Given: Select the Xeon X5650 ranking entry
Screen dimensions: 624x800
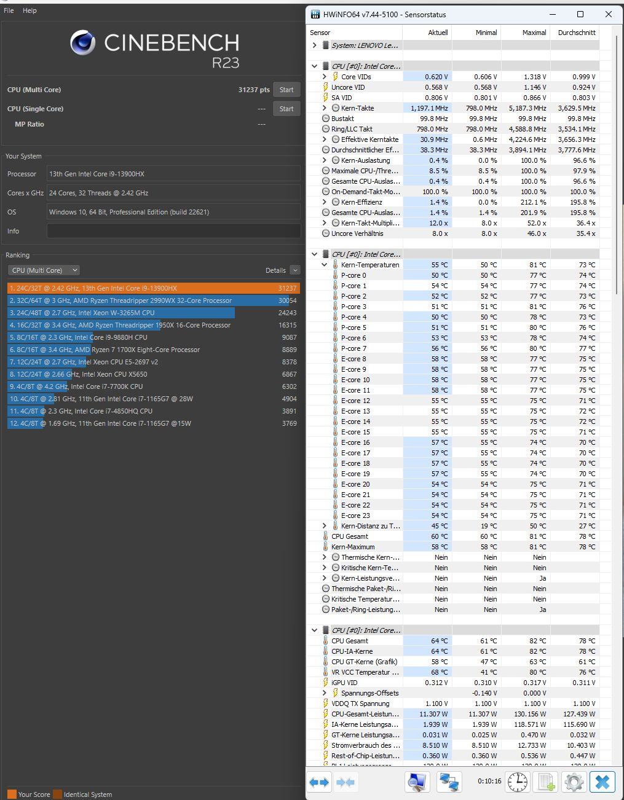Looking at the screenshot, I should click(154, 374).
